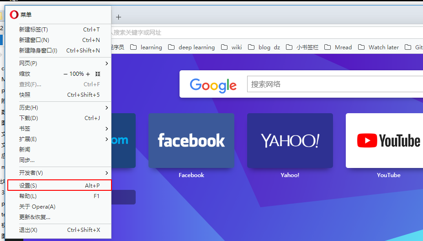Select 快照 menu item
The height and width of the screenshot is (241, 423).
pos(59,95)
